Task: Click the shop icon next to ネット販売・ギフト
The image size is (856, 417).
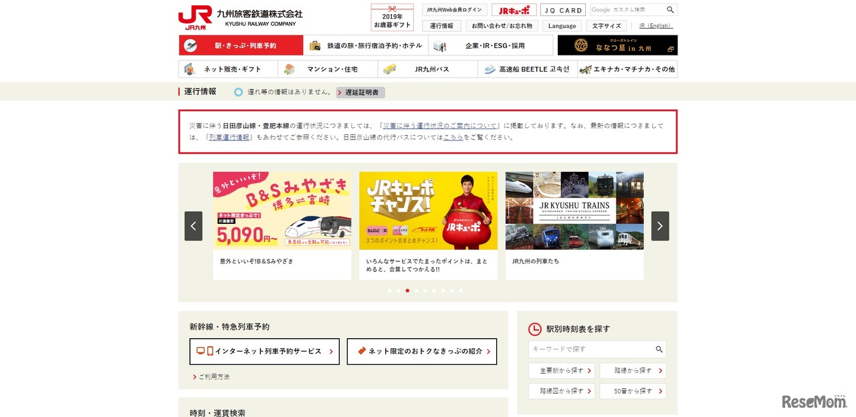Action: (x=190, y=69)
